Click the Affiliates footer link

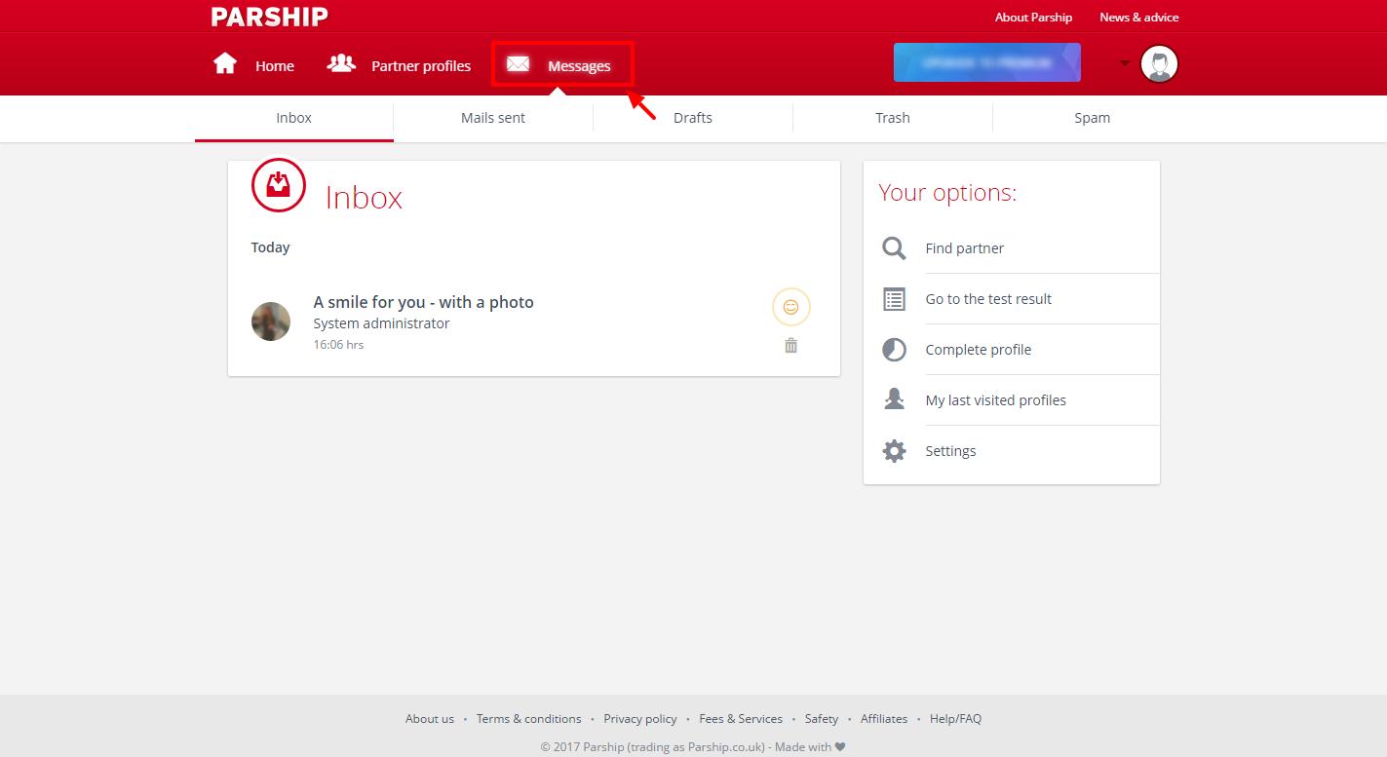point(884,719)
